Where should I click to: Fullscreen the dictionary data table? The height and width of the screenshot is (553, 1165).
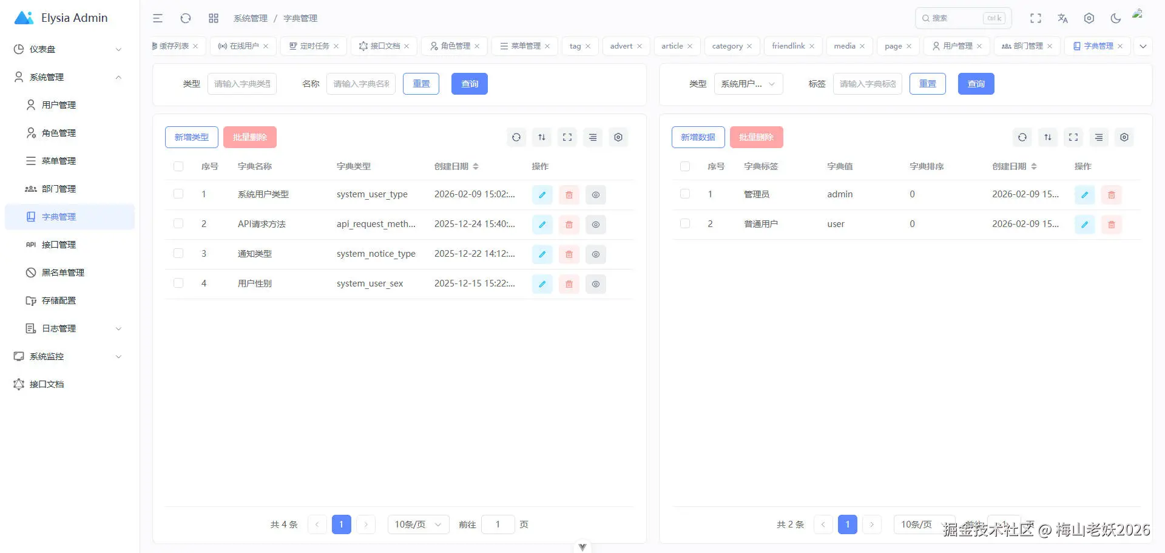1073,137
